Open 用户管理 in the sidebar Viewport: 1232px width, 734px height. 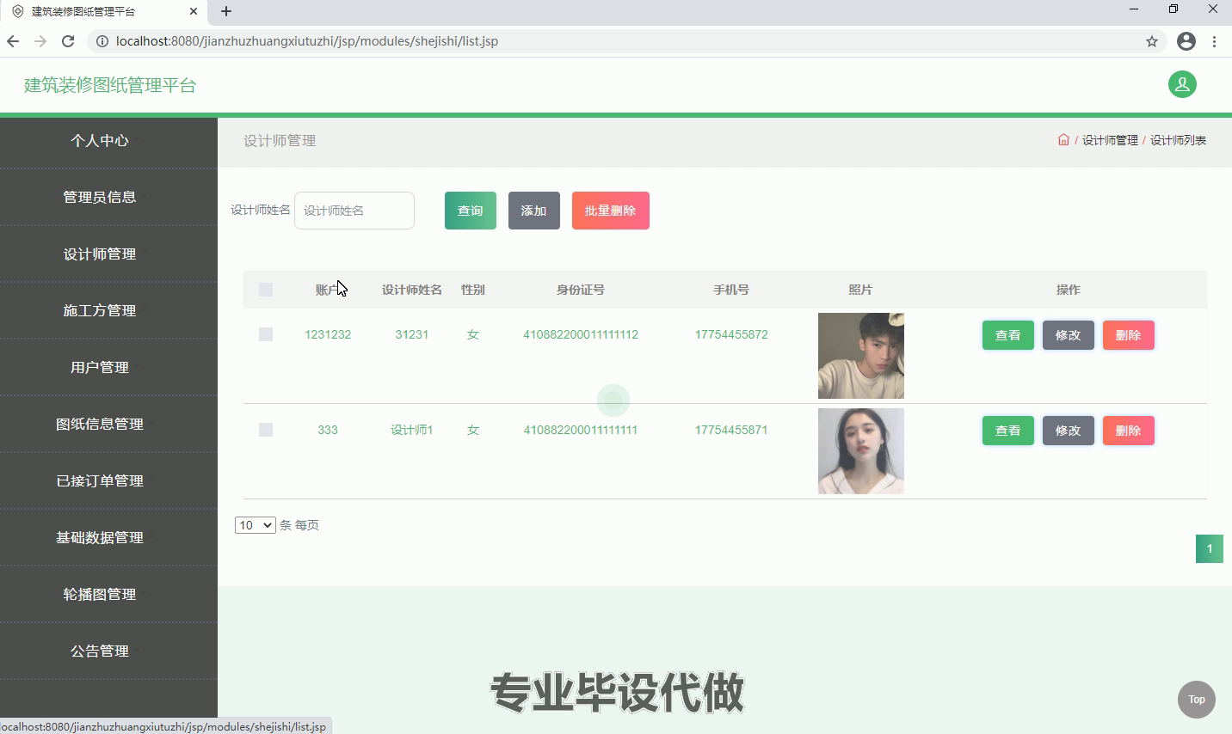100,367
